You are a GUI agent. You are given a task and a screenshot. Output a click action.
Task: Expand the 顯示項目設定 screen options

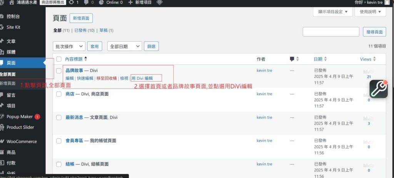pyautogui.click(x=333, y=12)
